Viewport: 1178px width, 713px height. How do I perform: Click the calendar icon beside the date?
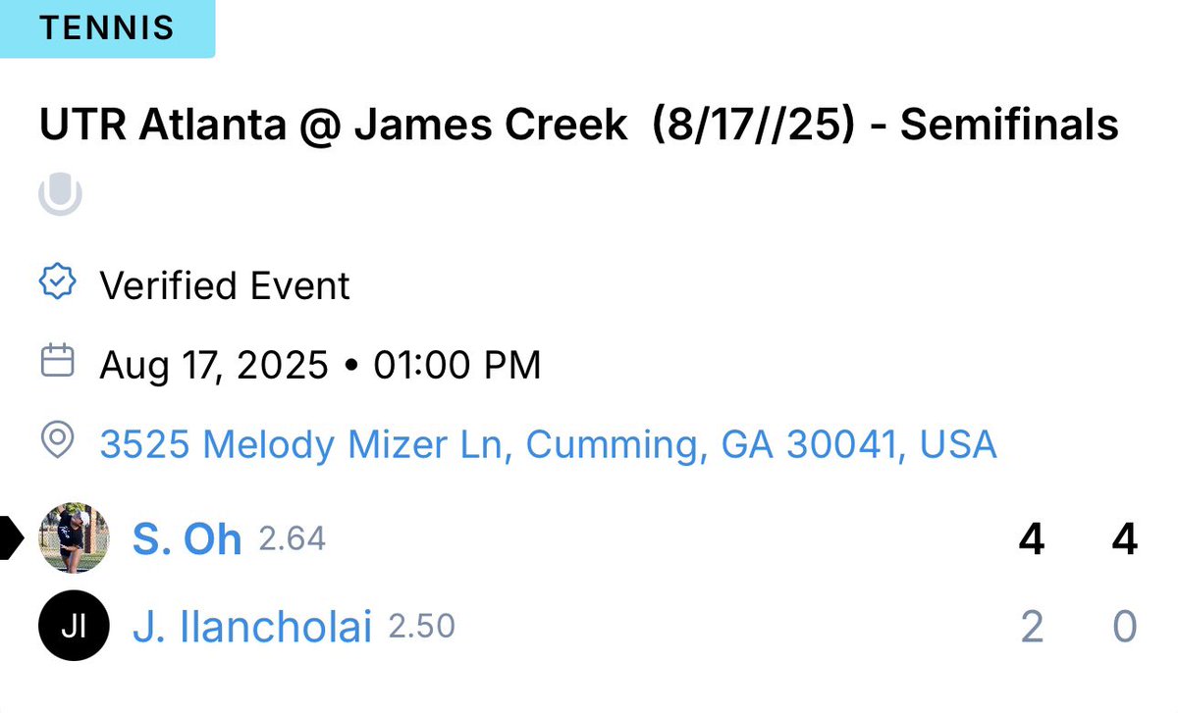(x=57, y=362)
